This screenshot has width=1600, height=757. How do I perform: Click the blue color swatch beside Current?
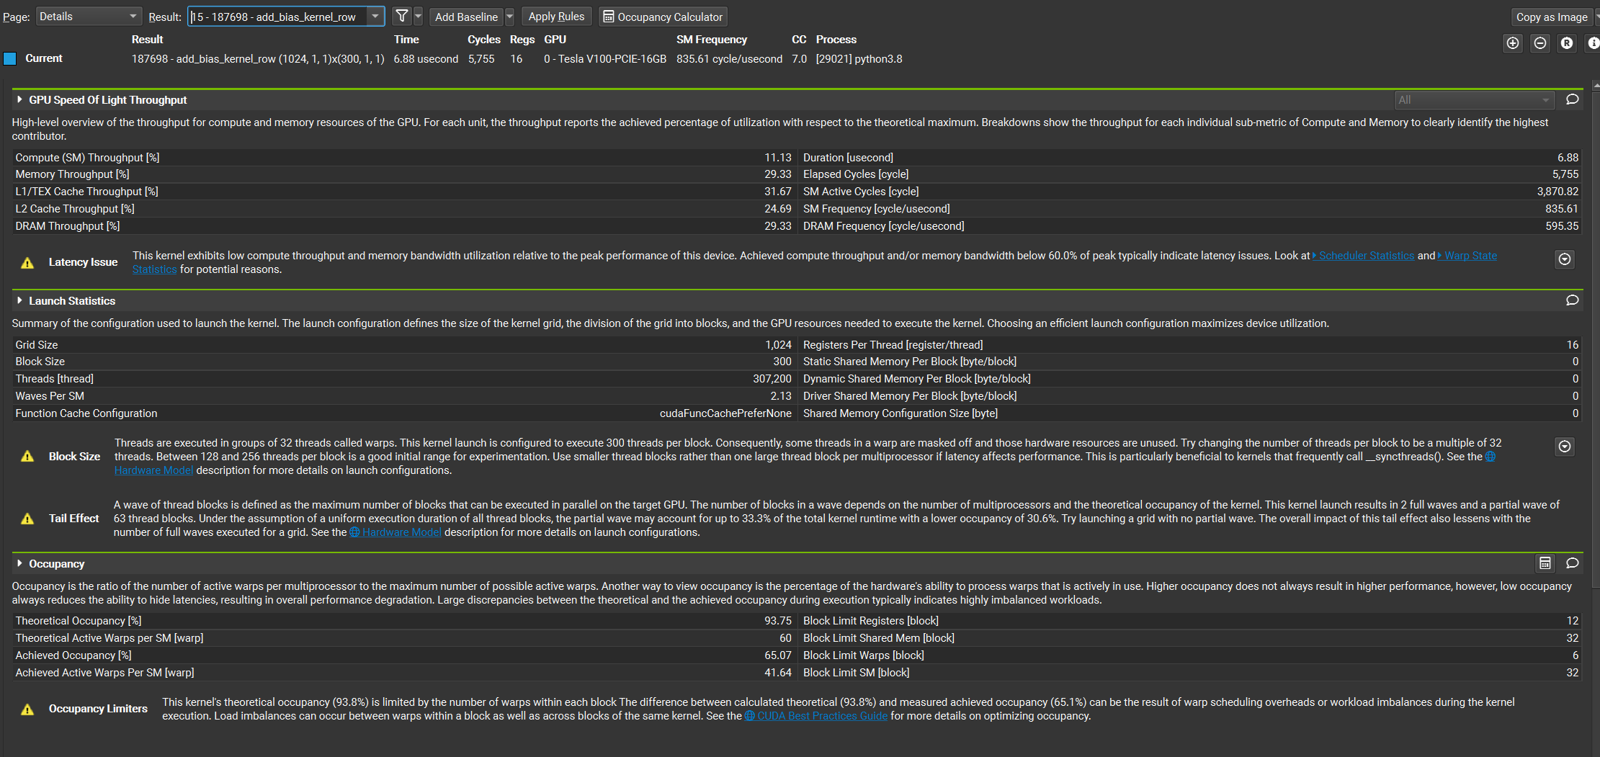click(x=10, y=58)
